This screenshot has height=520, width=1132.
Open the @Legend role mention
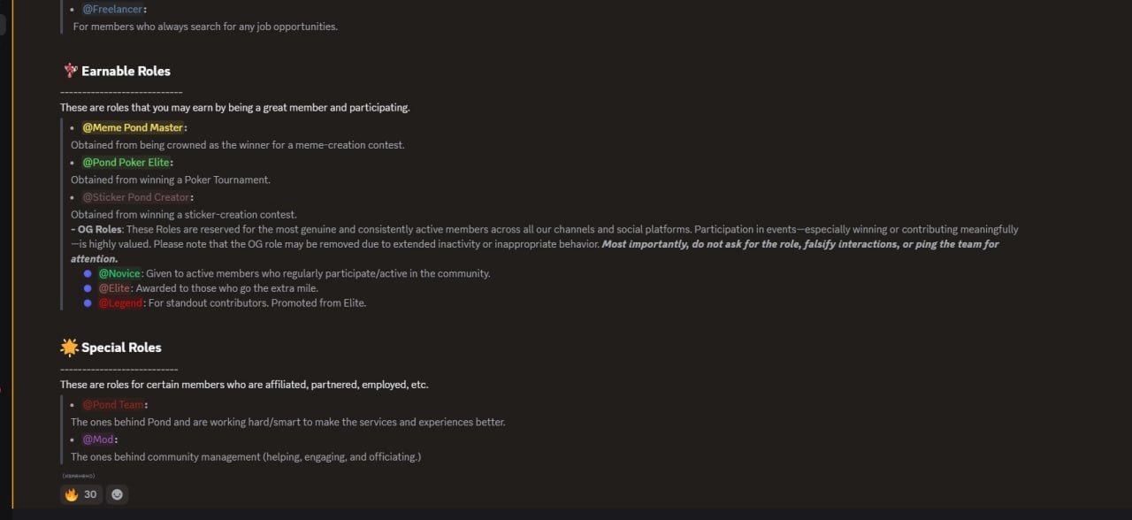[120, 302]
